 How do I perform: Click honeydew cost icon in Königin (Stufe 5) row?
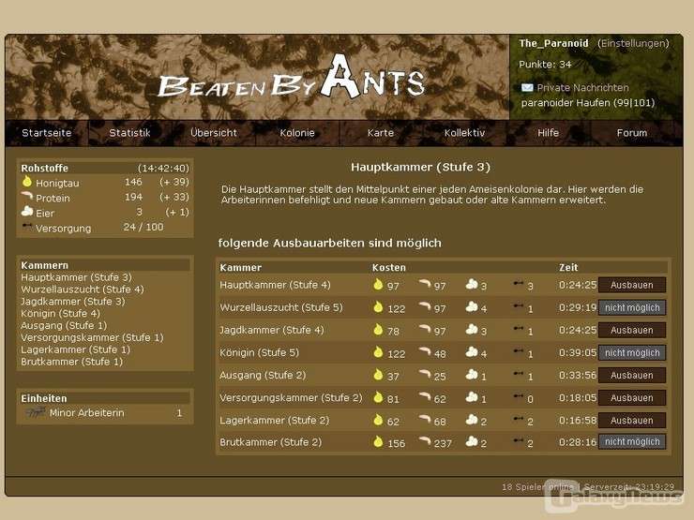click(378, 352)
